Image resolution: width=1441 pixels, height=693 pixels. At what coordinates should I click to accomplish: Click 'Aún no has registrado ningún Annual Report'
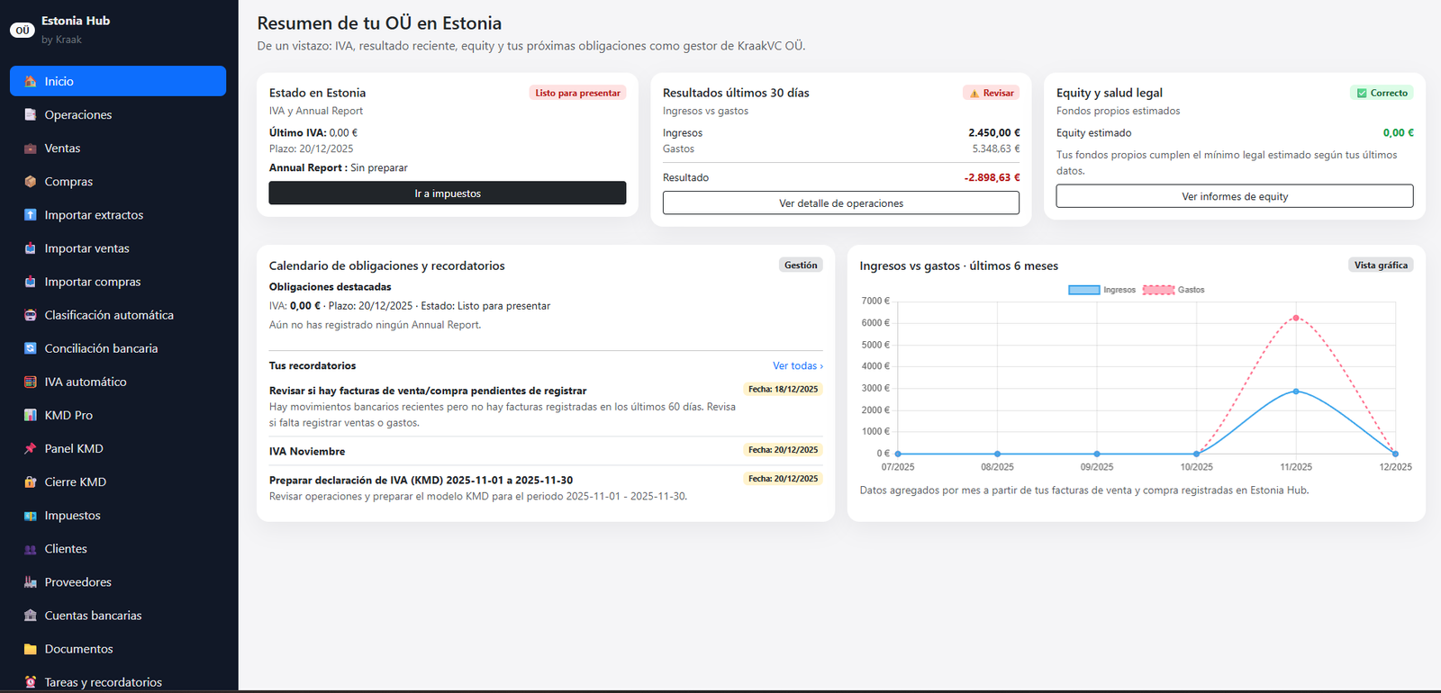click(x=375, y=325)
